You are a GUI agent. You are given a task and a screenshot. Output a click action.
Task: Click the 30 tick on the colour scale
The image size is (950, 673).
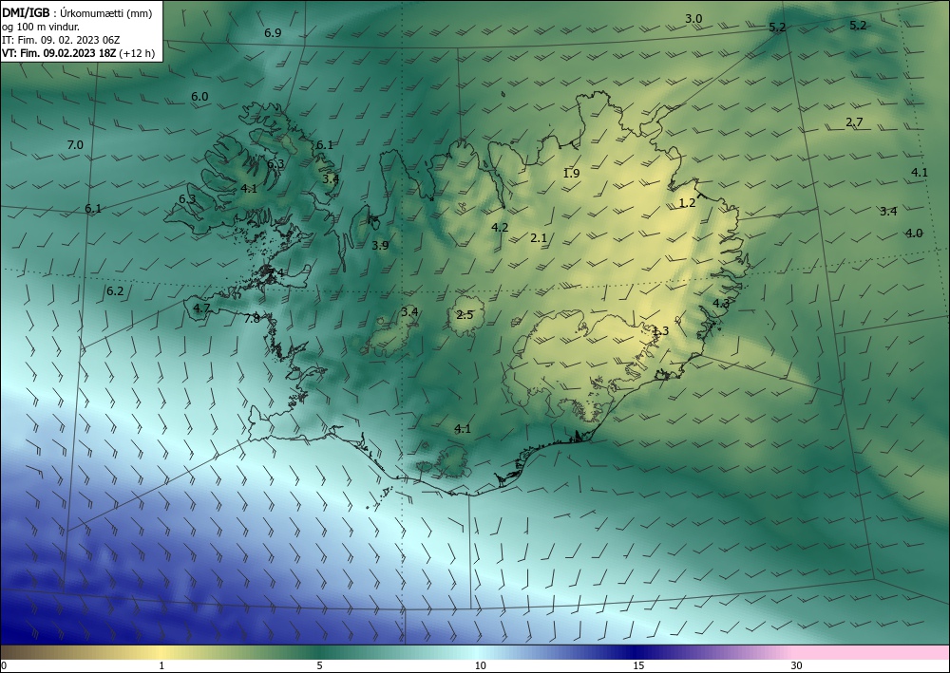(797, 665)
